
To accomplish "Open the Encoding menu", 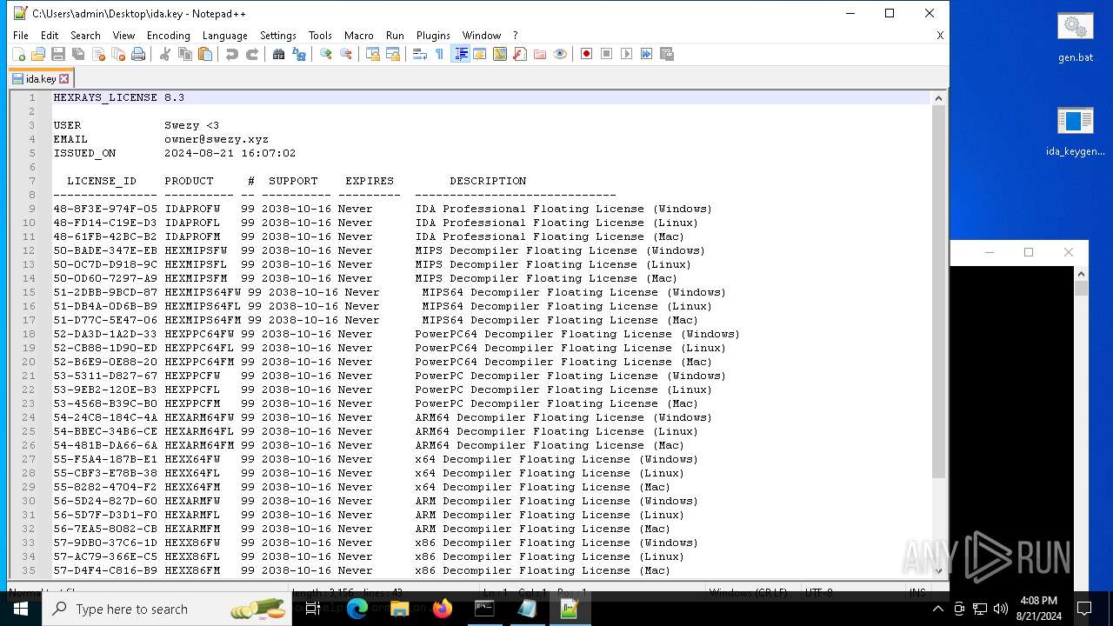I will pyautogui.click(x=168, y=36).
